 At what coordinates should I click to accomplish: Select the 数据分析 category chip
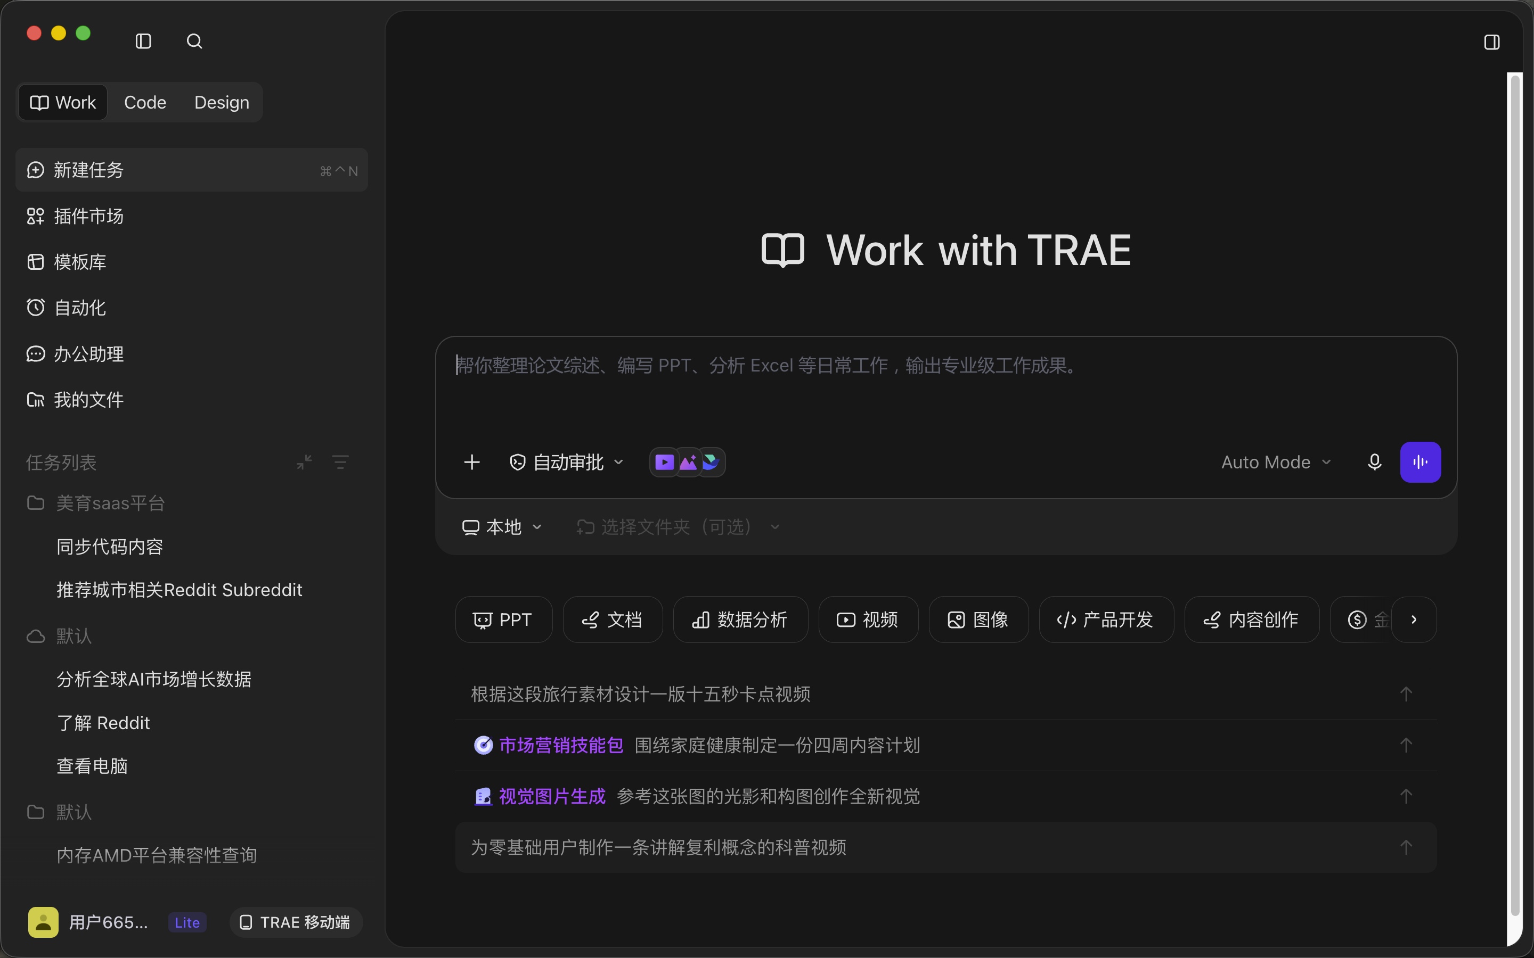point(740,620)
